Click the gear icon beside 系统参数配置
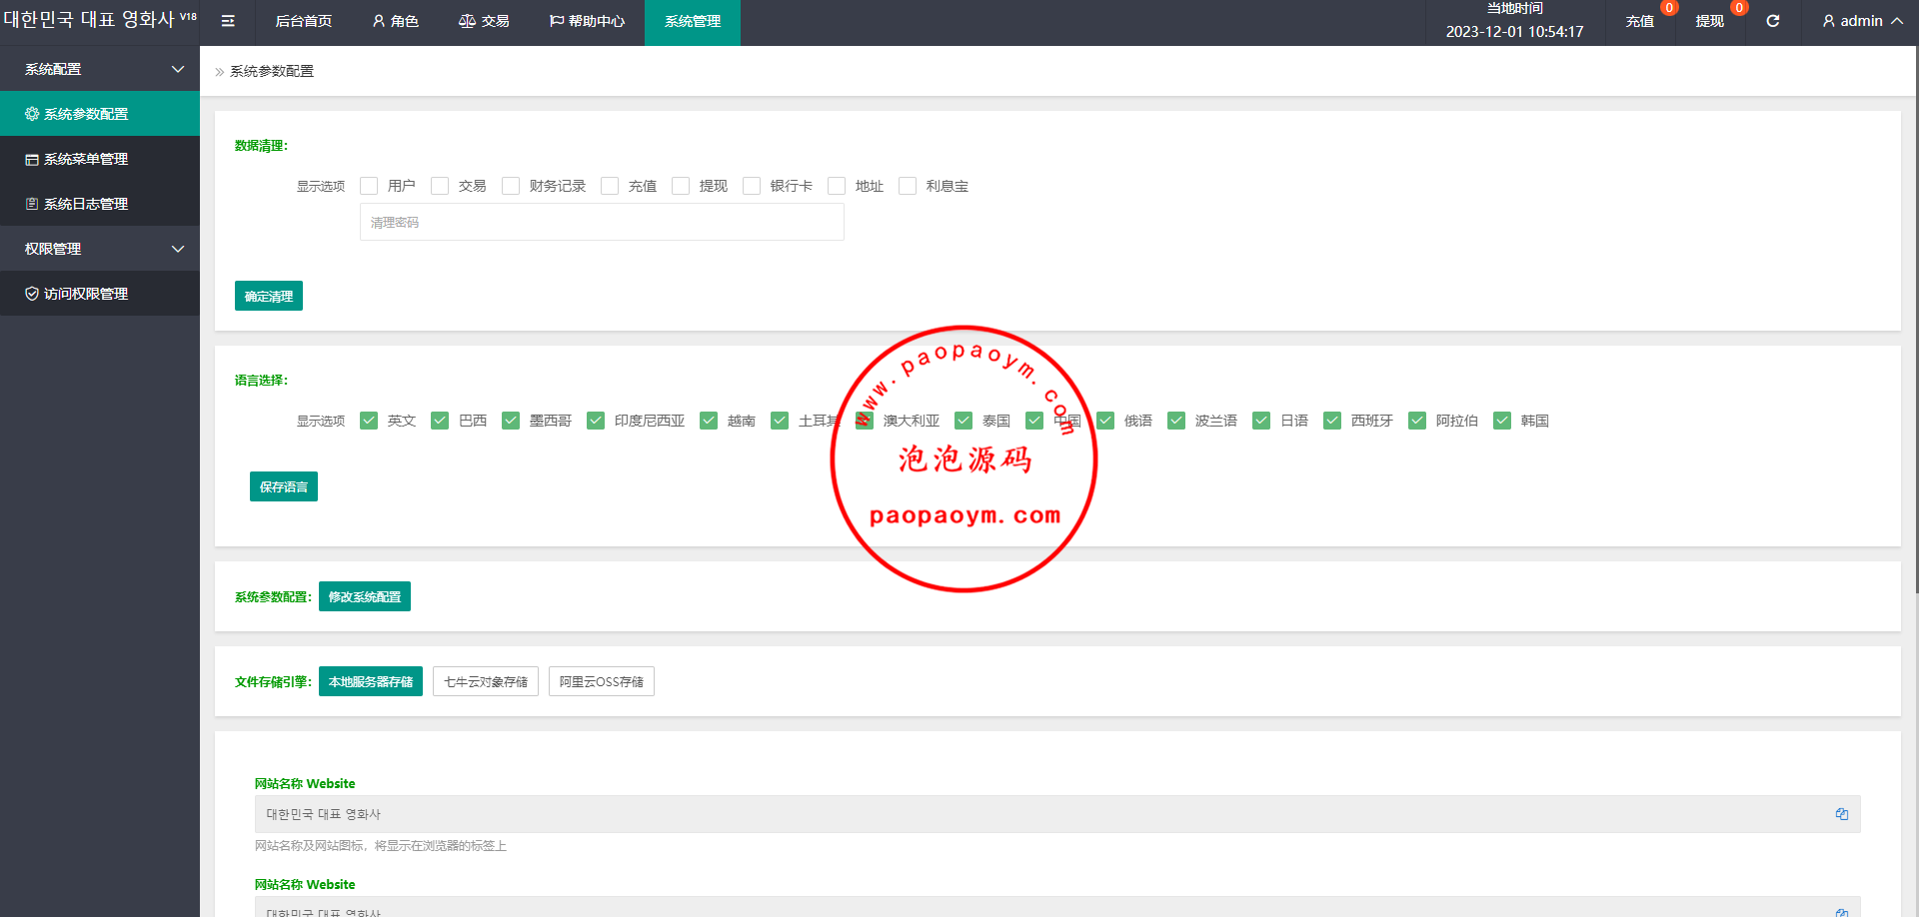 click(32, 114)
